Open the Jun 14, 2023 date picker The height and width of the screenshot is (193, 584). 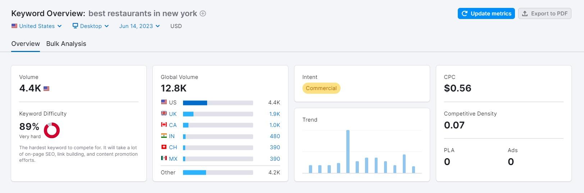(140, 26)
